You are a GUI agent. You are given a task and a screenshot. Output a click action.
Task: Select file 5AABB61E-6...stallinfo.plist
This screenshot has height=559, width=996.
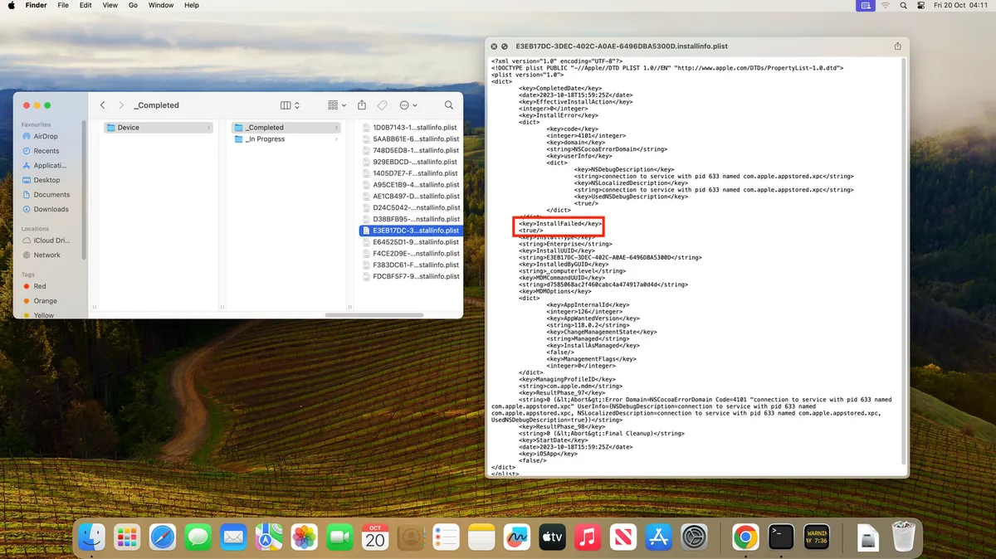pyautogui.click(x=410, y=139)
